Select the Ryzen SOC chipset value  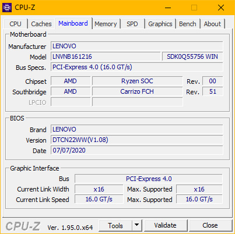(137, 81)
